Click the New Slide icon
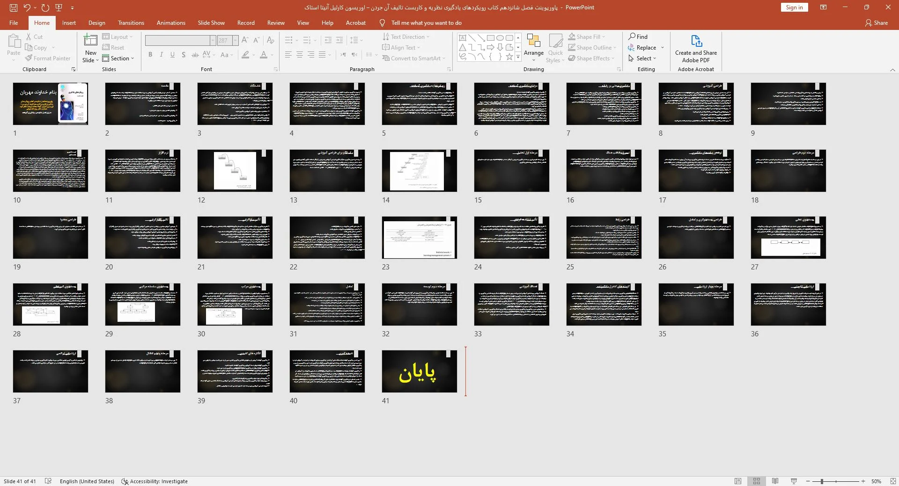899x486 pixels. click(90, 41)
